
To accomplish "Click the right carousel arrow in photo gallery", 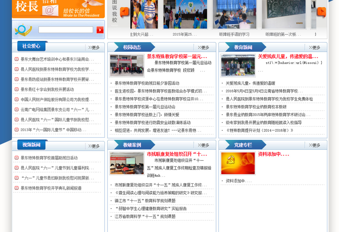I will (x=321, y=12).
